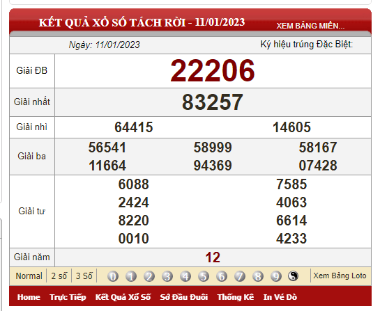Switch to Normal number display
The height and width of the screenshot is (311, 380).
(29, 276)
